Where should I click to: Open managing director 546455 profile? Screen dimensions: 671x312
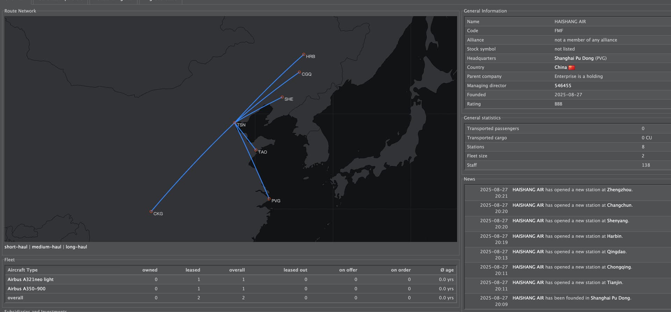pos(563,86)
